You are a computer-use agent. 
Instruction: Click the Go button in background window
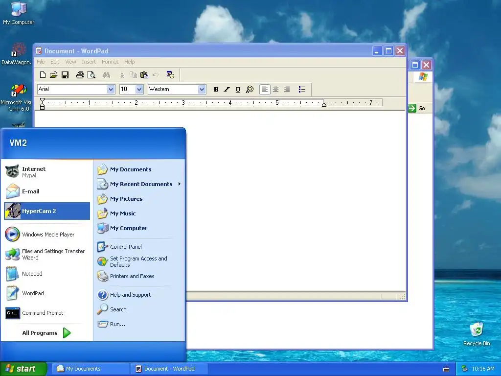click(417, 108)
